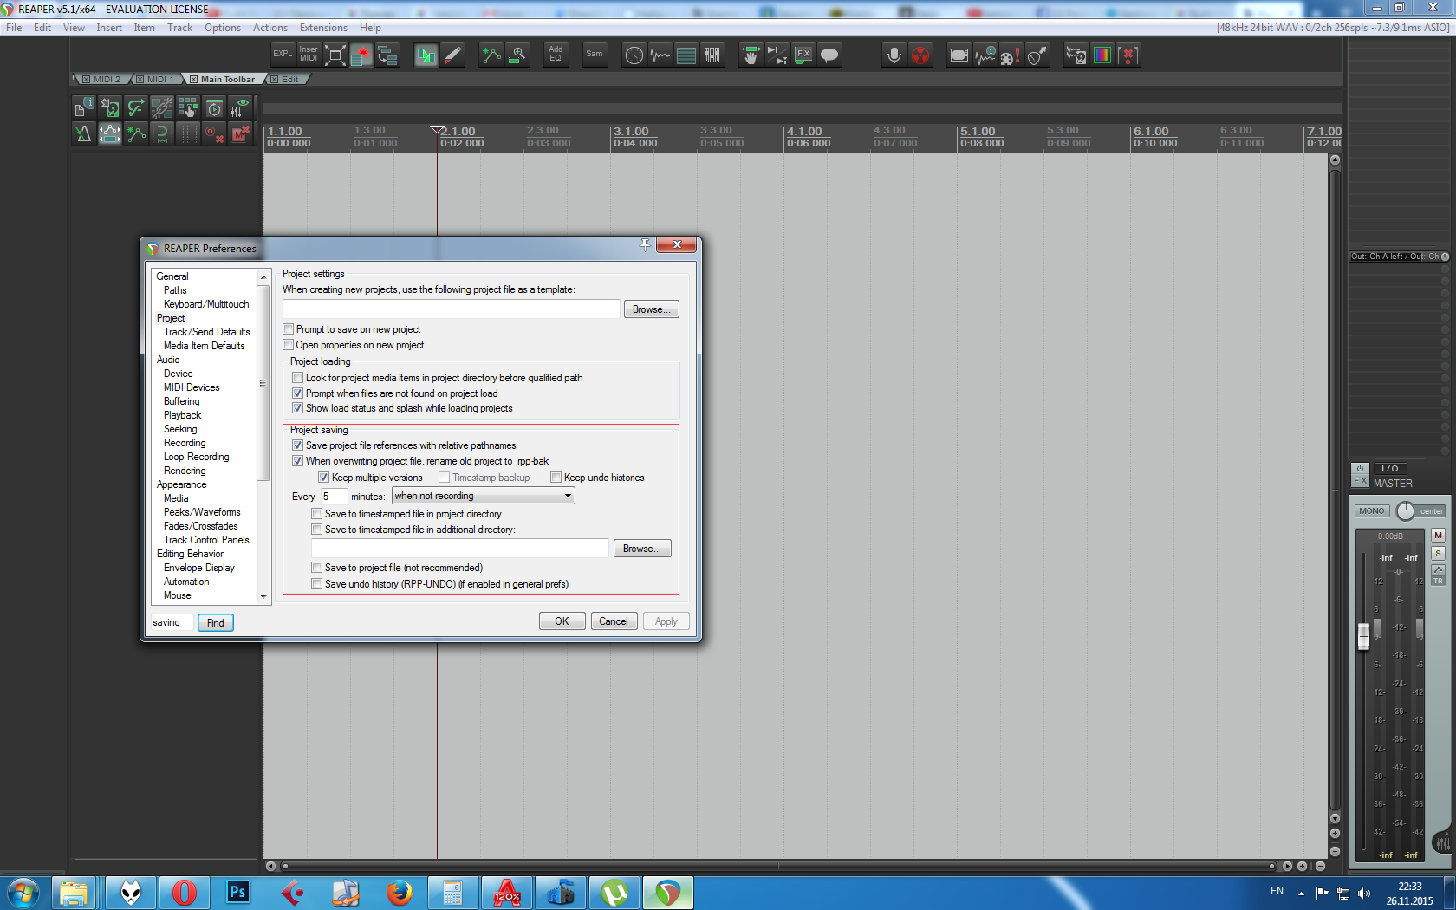The width and height of the screenshot is (1456, 910).
Task: Open the File menu
Action: 14,28
